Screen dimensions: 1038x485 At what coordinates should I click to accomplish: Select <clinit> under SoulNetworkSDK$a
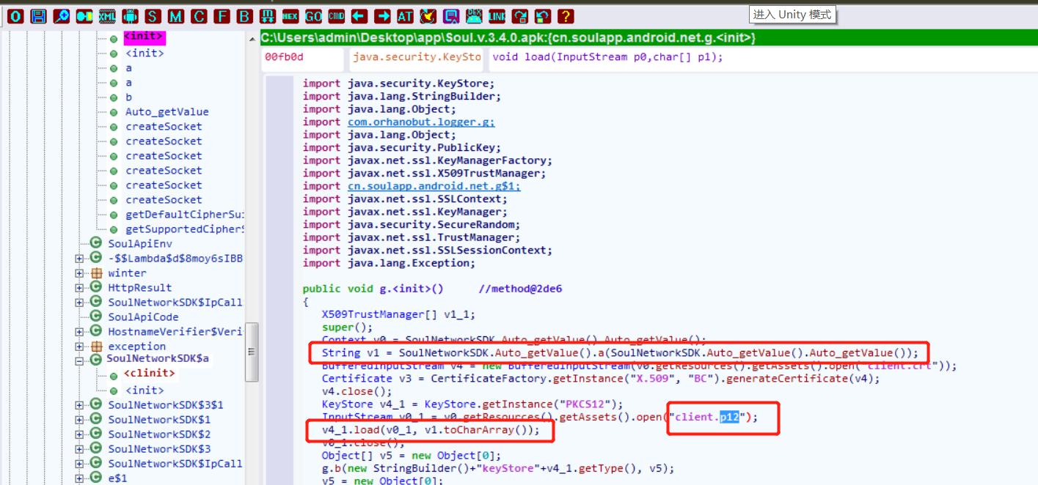pos(150,374)
